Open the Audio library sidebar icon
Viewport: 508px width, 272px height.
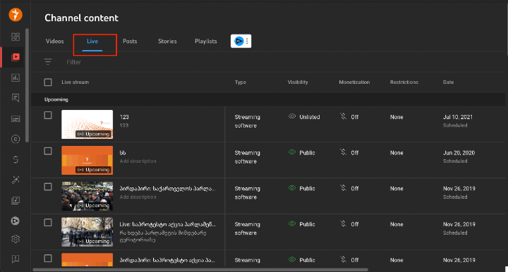(x=16, y=200)
